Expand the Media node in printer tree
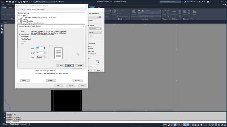The width and height of the screenshot is (227, 127). [19, 16]
